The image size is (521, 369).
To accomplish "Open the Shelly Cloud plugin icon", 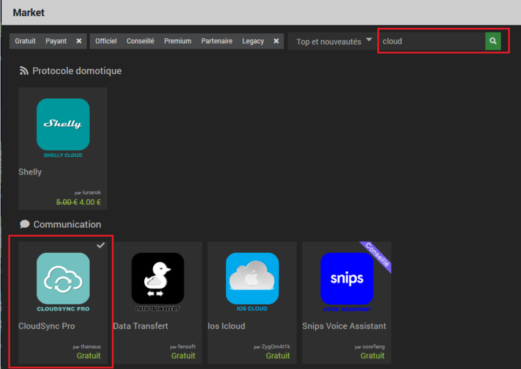I will 63,125.
